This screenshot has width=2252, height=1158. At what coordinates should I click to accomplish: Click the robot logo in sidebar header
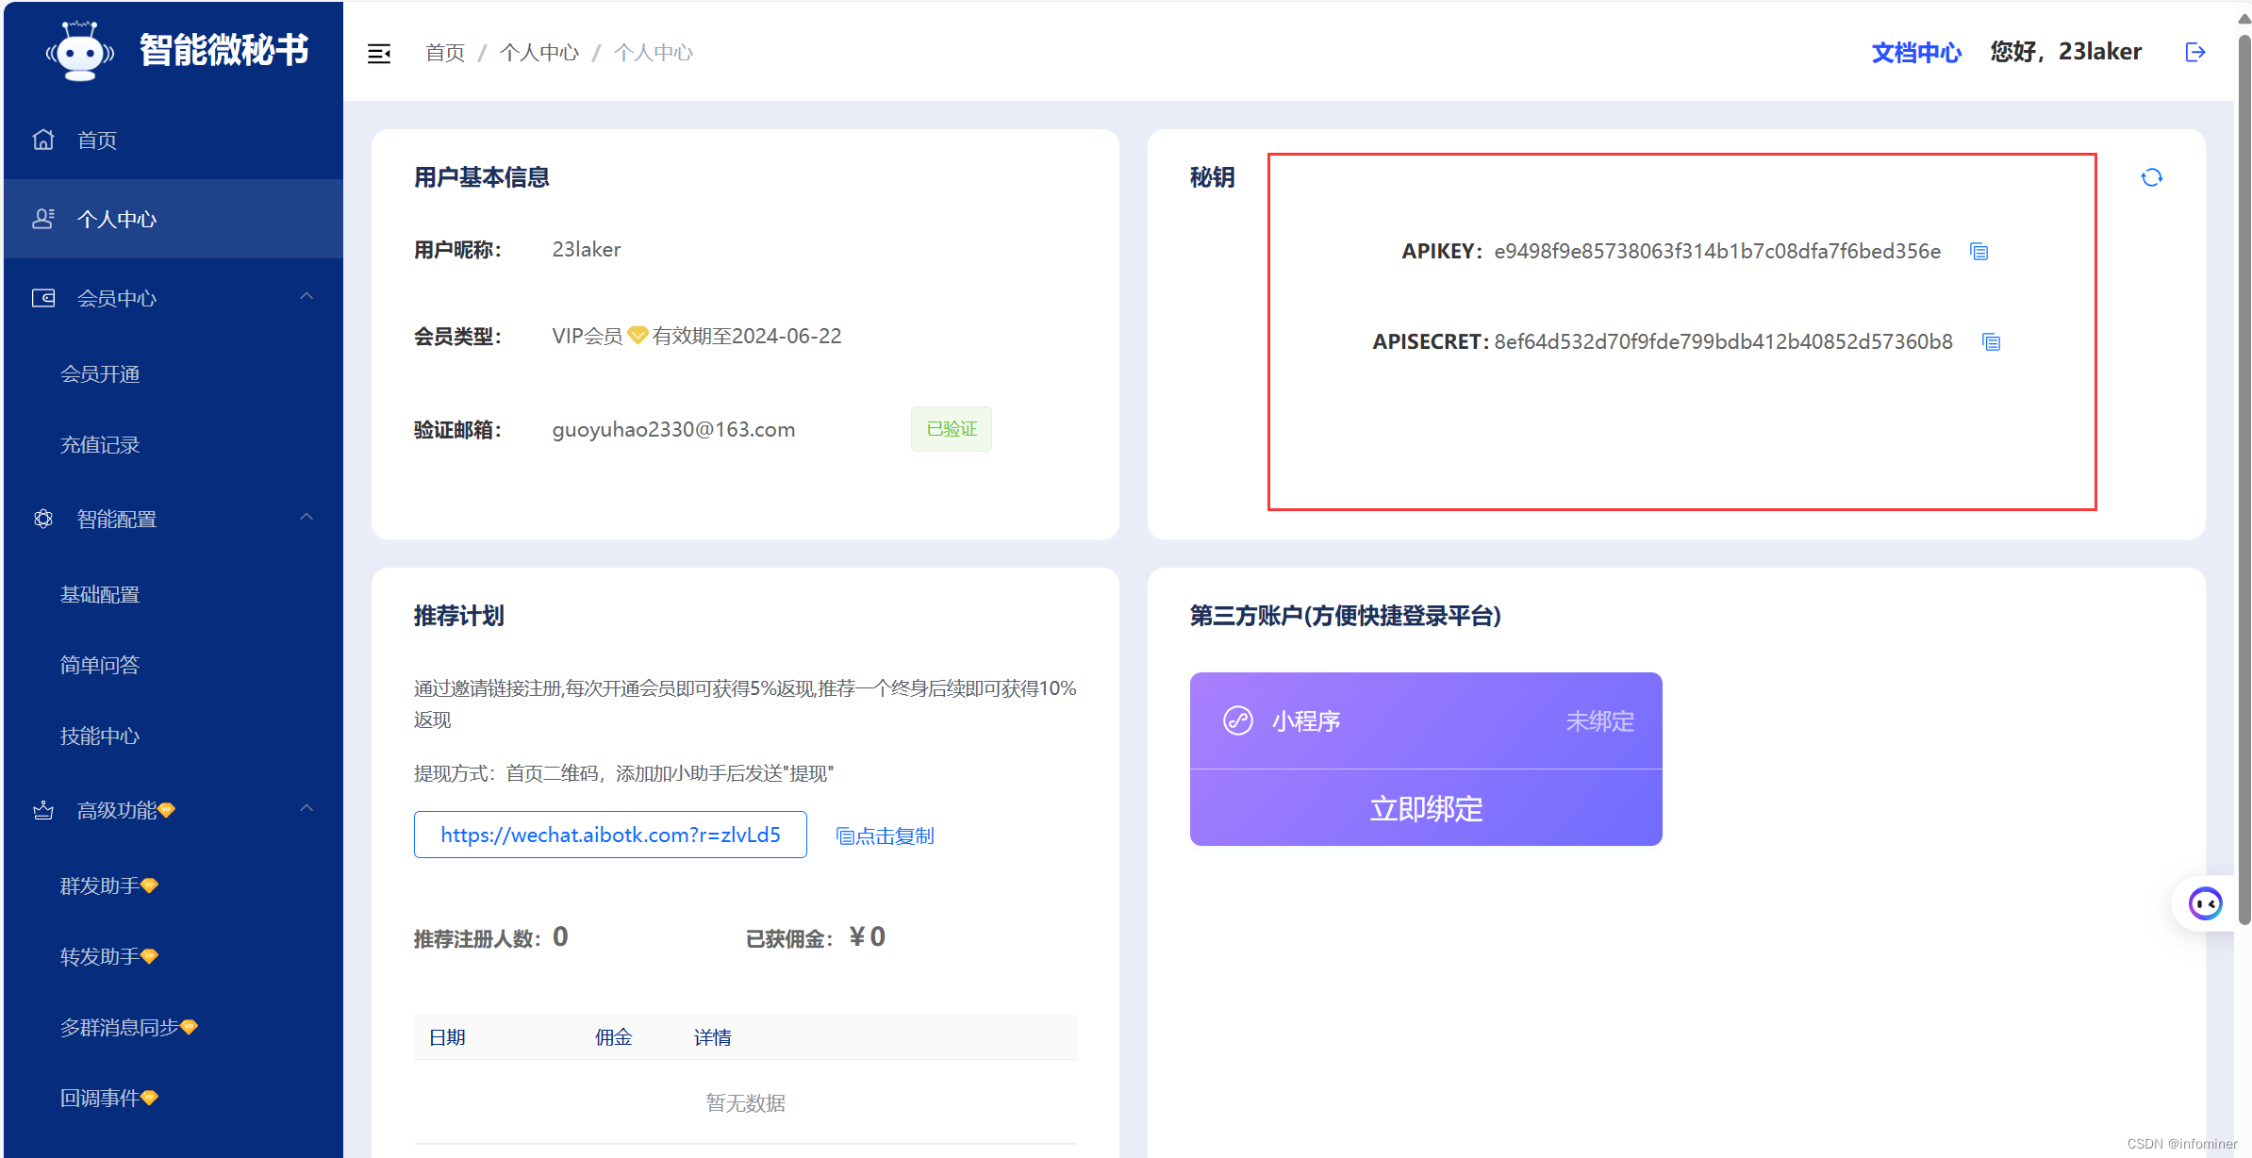point(80,51)
